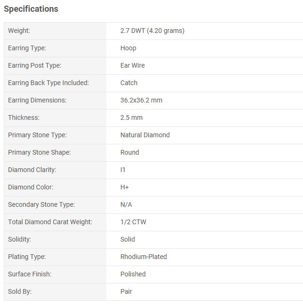Click the Catch value text

129,83
